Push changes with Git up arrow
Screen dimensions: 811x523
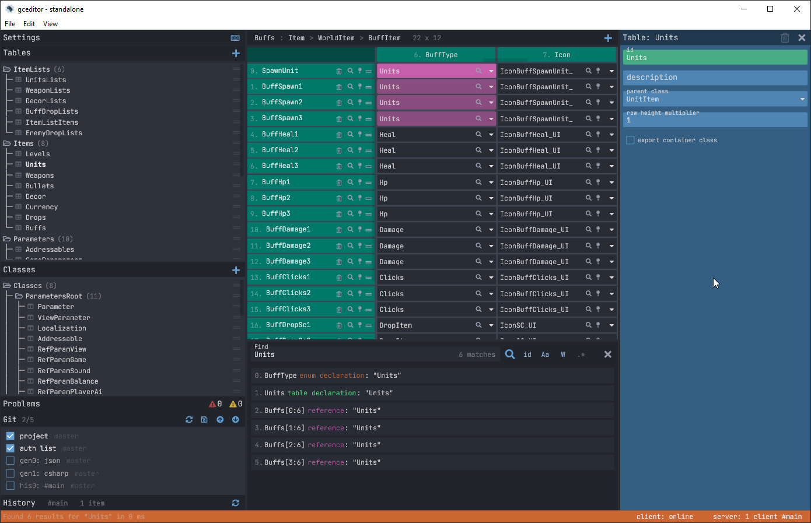(x=220, y=420)
